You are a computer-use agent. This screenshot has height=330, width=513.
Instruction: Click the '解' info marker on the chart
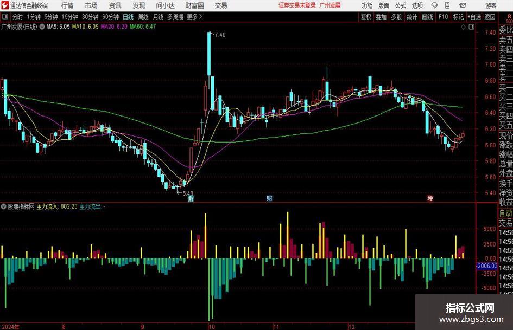click(191, 198)
